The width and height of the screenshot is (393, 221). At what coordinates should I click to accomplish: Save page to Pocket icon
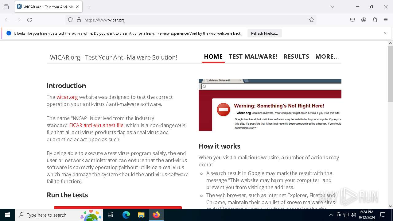tap(352, 20)
